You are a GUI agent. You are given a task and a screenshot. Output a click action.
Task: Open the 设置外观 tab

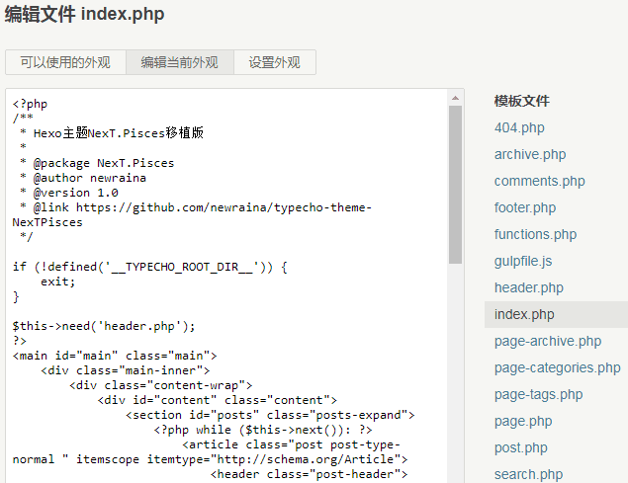pos(274,62)
